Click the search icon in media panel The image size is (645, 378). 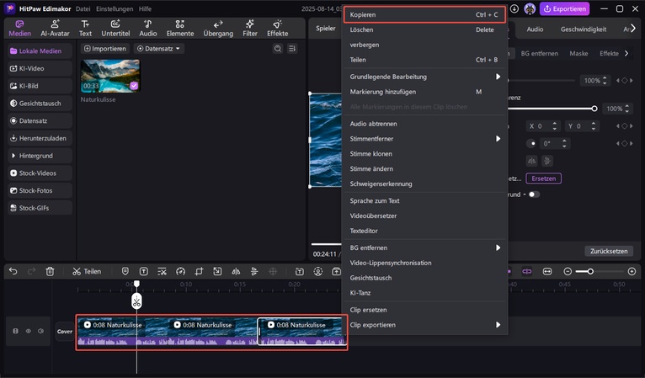278,49
